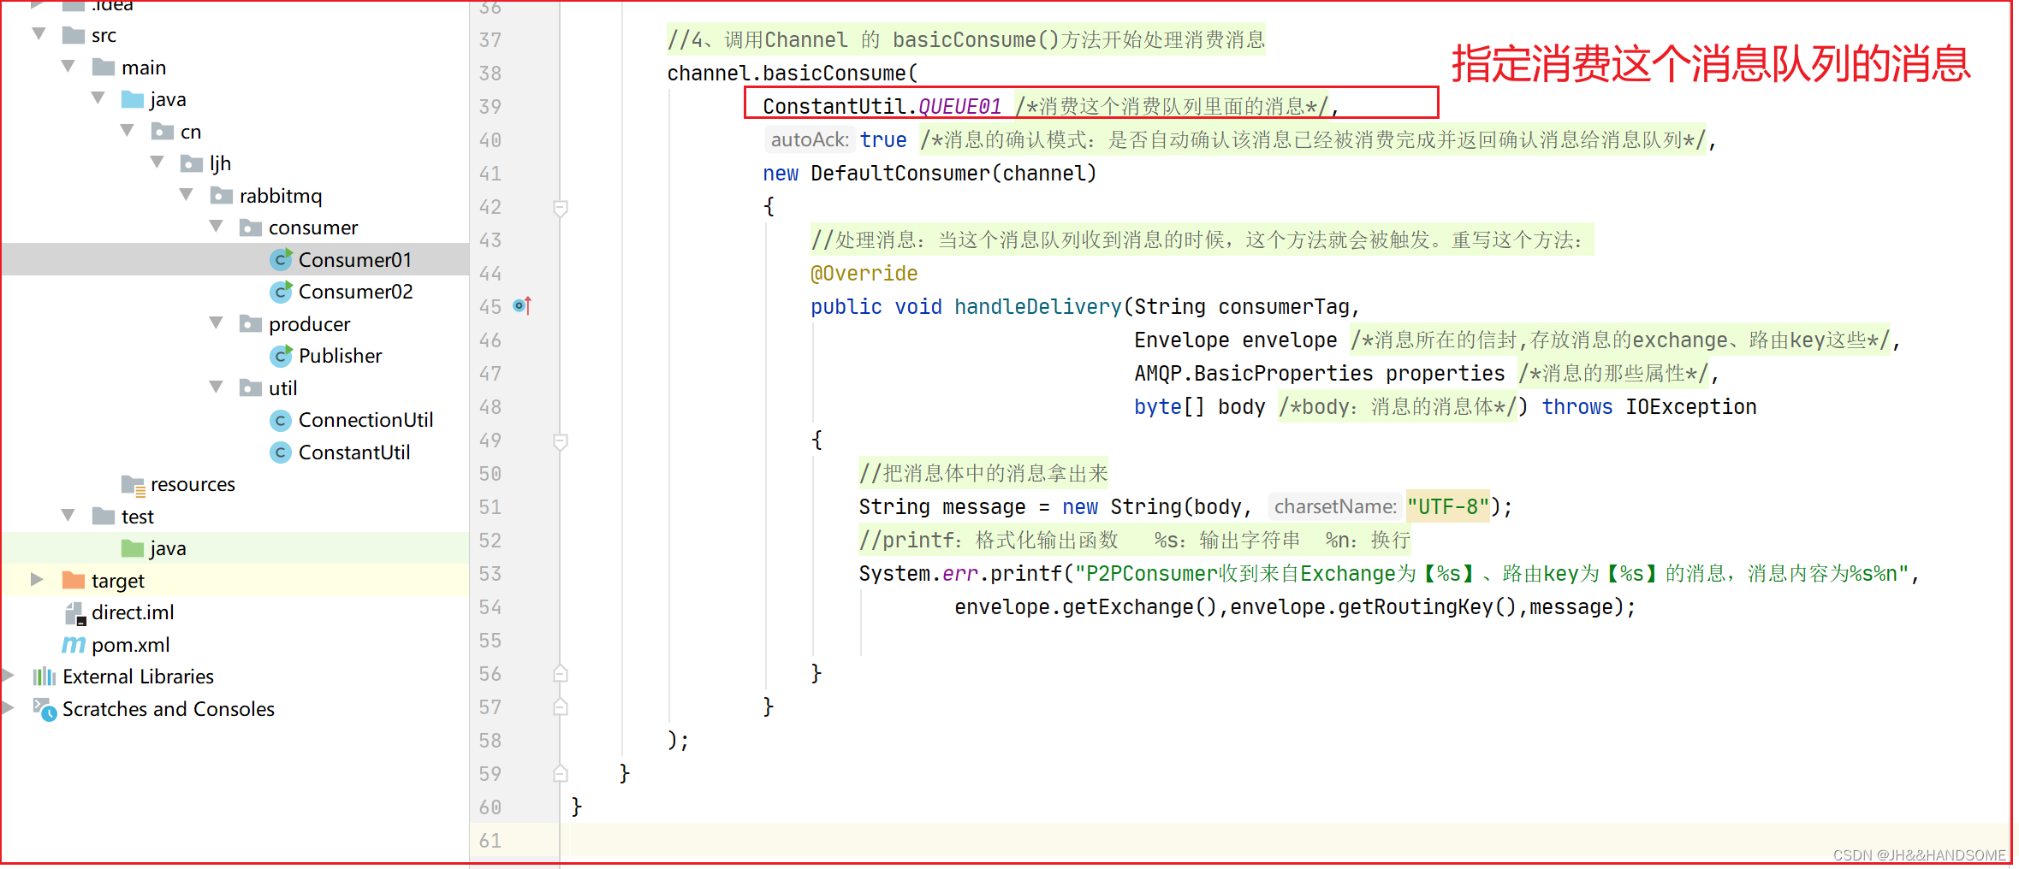Collapse the main folder arrow
The width and height of the screenshot is (2019, 869).
click(x=68, y=67)
